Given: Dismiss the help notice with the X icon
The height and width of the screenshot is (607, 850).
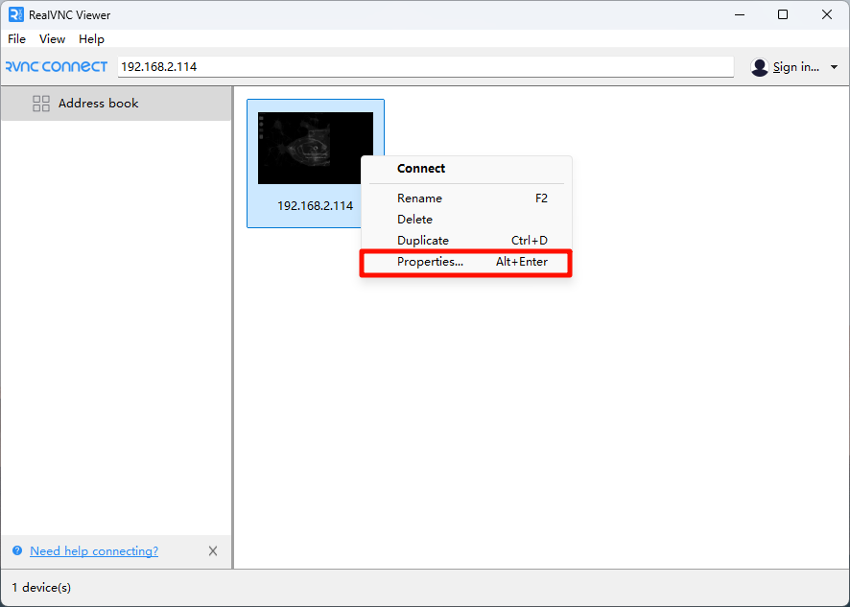Looking at the screenshot, I should [x=213, y=550].
